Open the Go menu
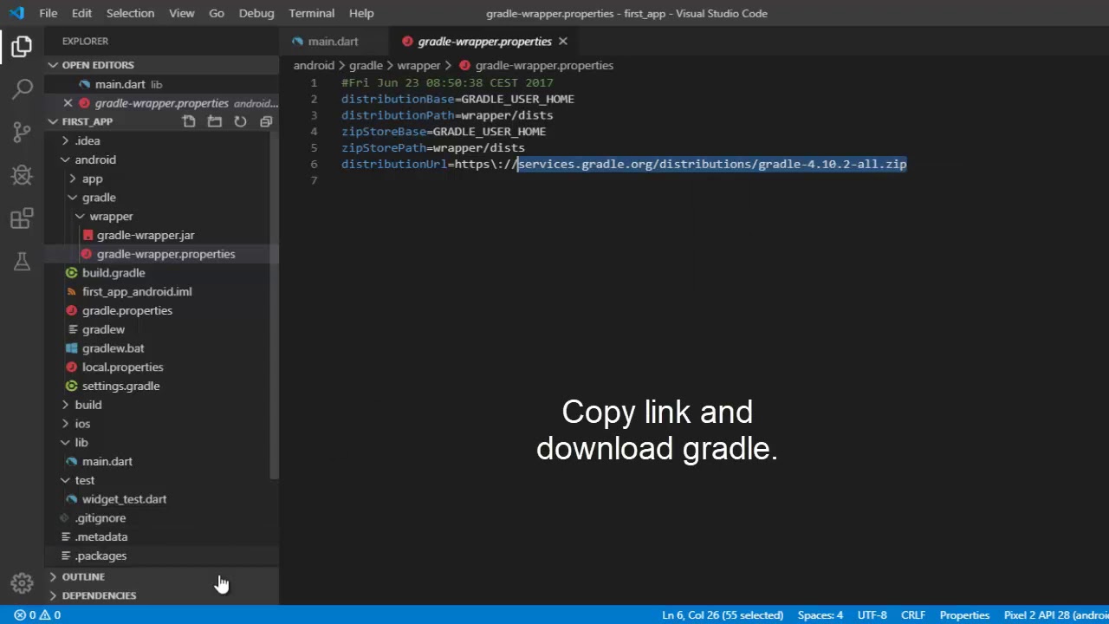 point(217,13)
